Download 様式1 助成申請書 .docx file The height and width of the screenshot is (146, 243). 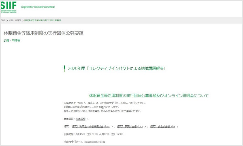click(91, 127)
